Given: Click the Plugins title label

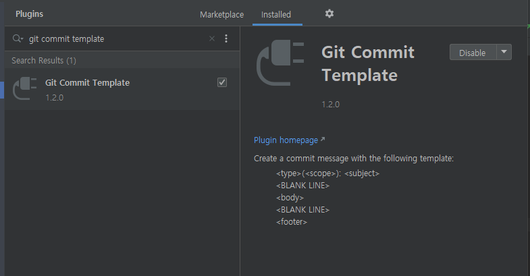Looking at the screenshot, I should pos(30,14).
